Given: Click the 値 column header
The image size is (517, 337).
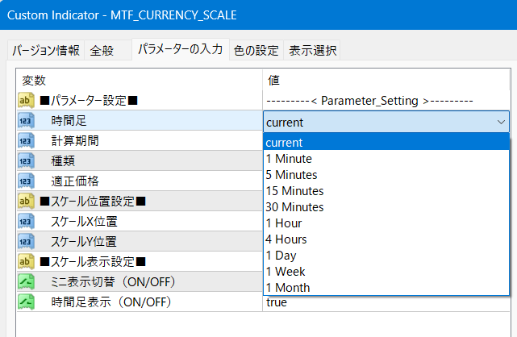Looking at the screenshot, I should 386,80.
